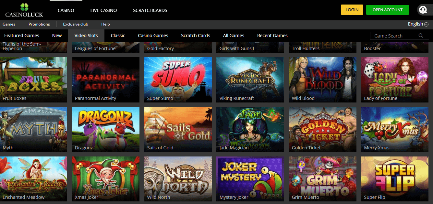The width and height of the screenshot is (433, 204).
Task: Open the Viking Runecraft game tile
Action: click(250, 80)
